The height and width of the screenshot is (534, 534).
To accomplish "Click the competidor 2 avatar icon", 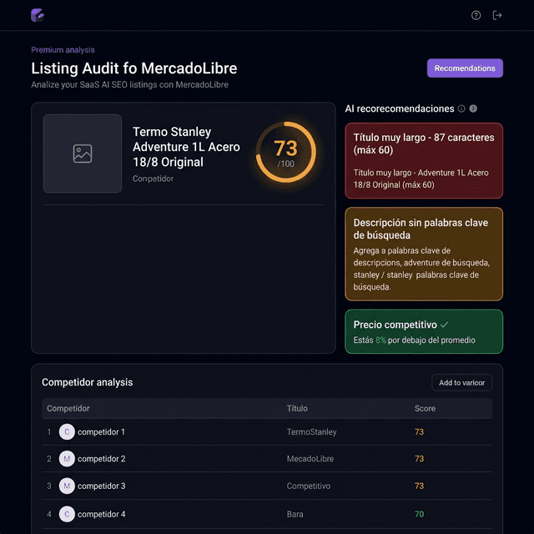I will coord(67,459).
